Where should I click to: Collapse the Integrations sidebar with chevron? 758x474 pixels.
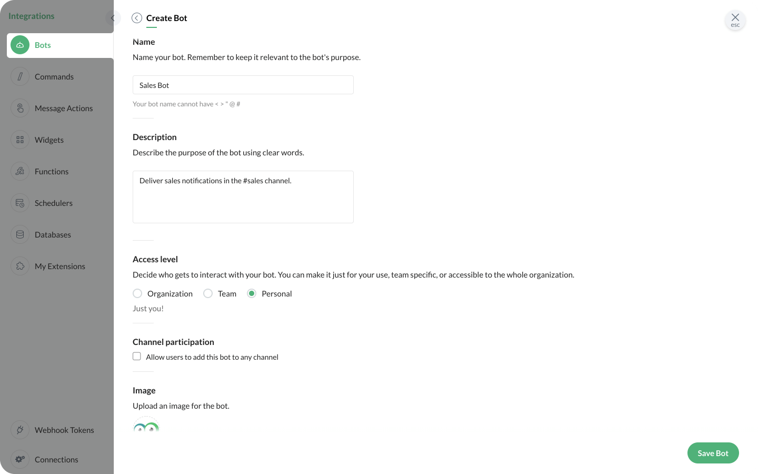pyautogui.click(x=113, y=18)
